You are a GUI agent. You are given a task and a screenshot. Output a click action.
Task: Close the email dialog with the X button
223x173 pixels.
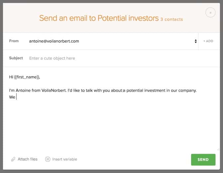pos(210,13)
